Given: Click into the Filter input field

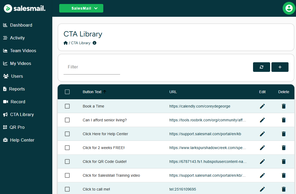Looking at the screenshot, I should [x=92, y=67].
